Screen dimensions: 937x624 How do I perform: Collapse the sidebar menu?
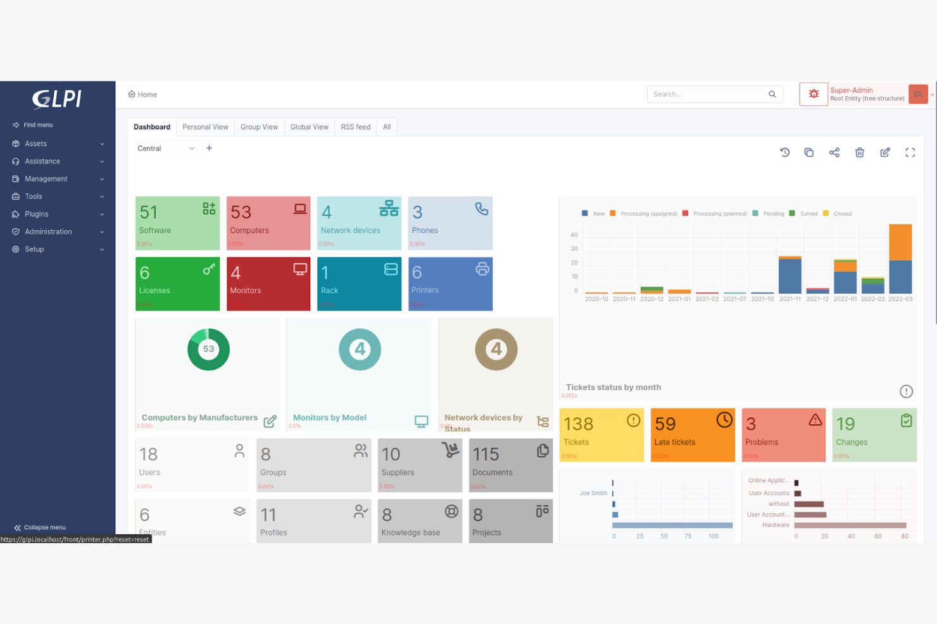39,527
